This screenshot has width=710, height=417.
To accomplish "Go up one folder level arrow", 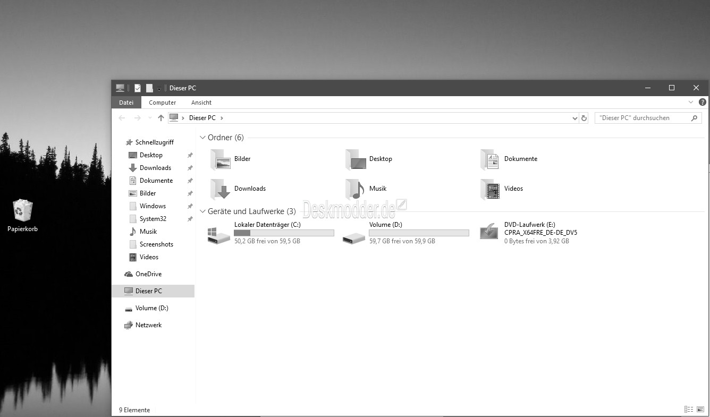I will (x=161, y=118).
